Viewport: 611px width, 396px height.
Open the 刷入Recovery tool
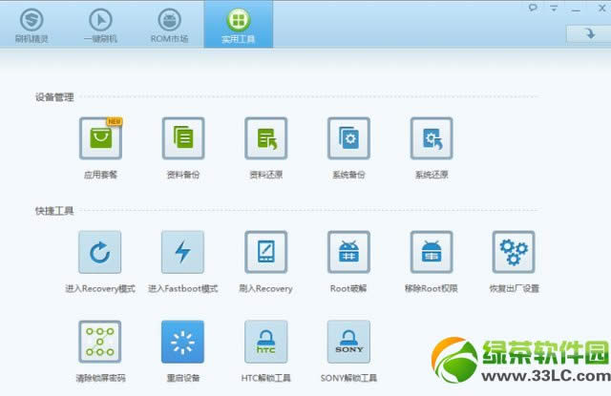click(x=265, y=253)
